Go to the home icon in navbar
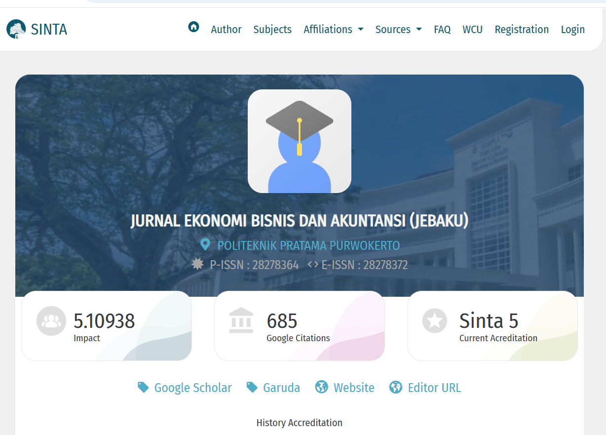The width and height of the screenshot is (606, 435). (193, 27)
